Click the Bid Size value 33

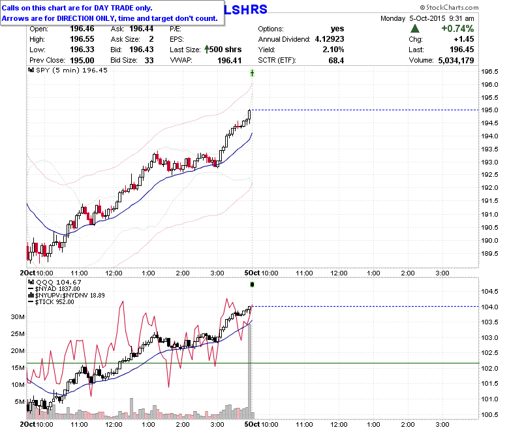click(x=149, y=61)
